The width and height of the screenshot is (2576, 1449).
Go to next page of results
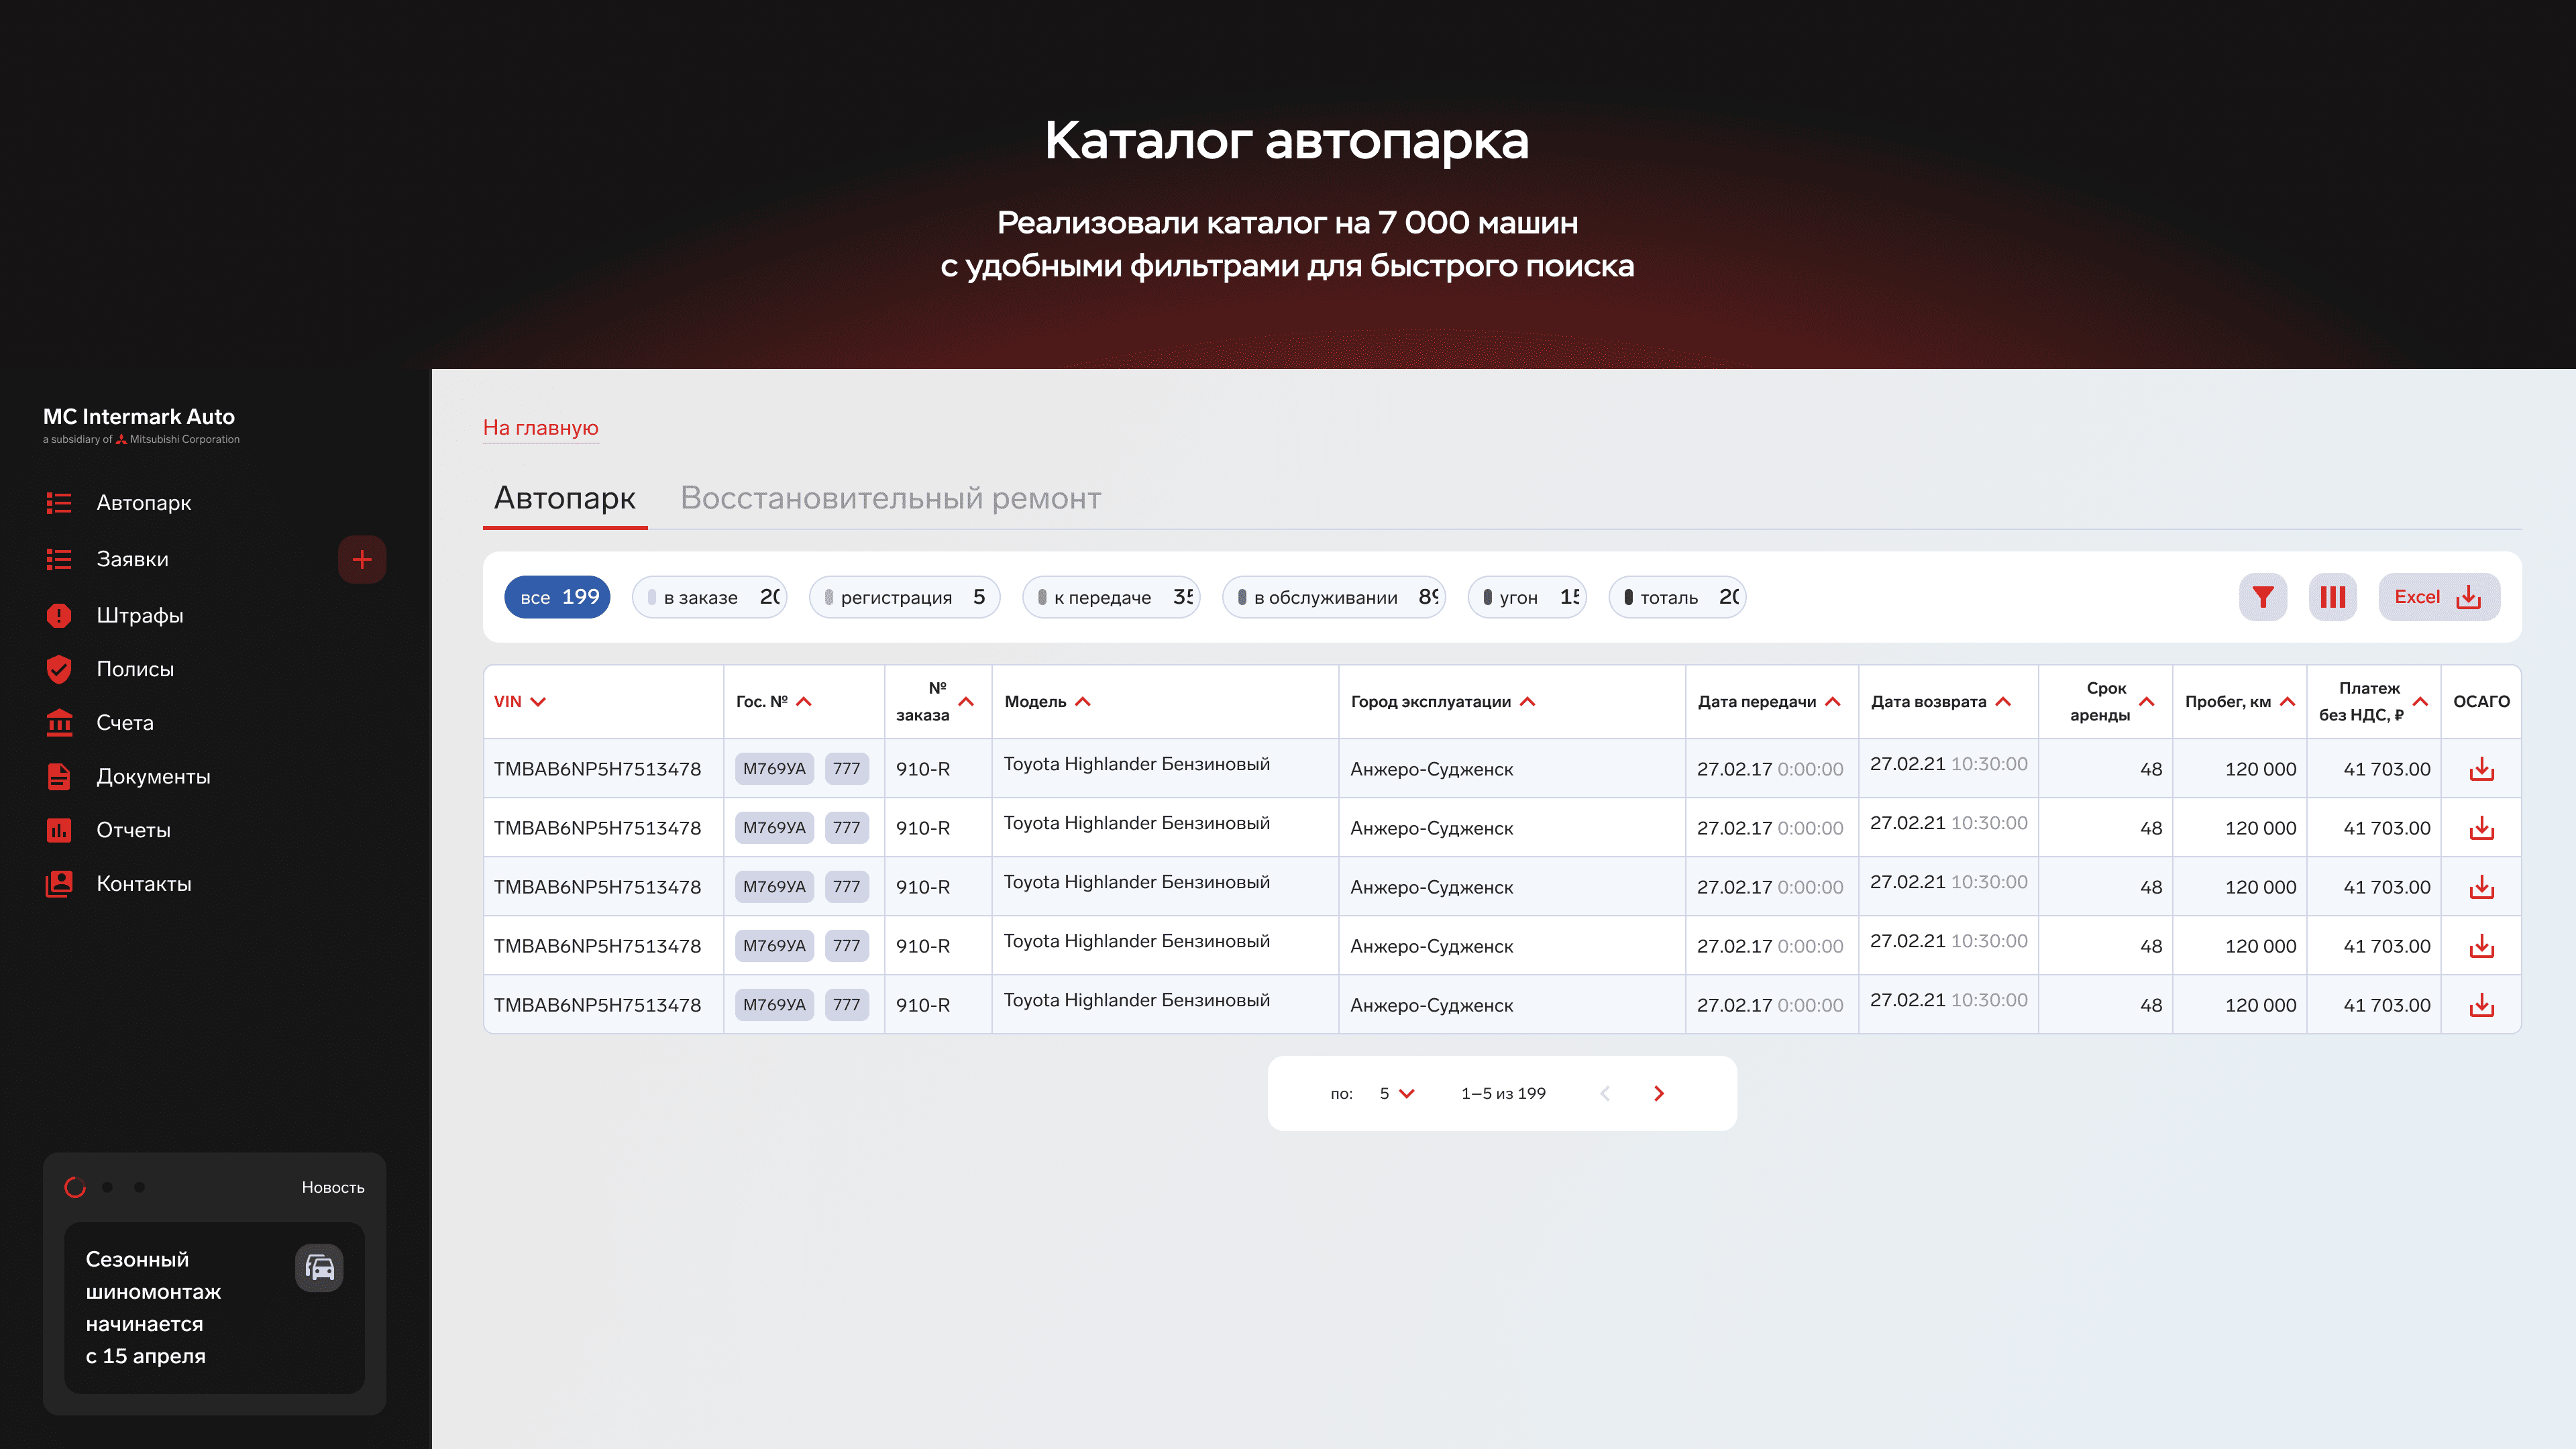(x=1659, y=1094)
